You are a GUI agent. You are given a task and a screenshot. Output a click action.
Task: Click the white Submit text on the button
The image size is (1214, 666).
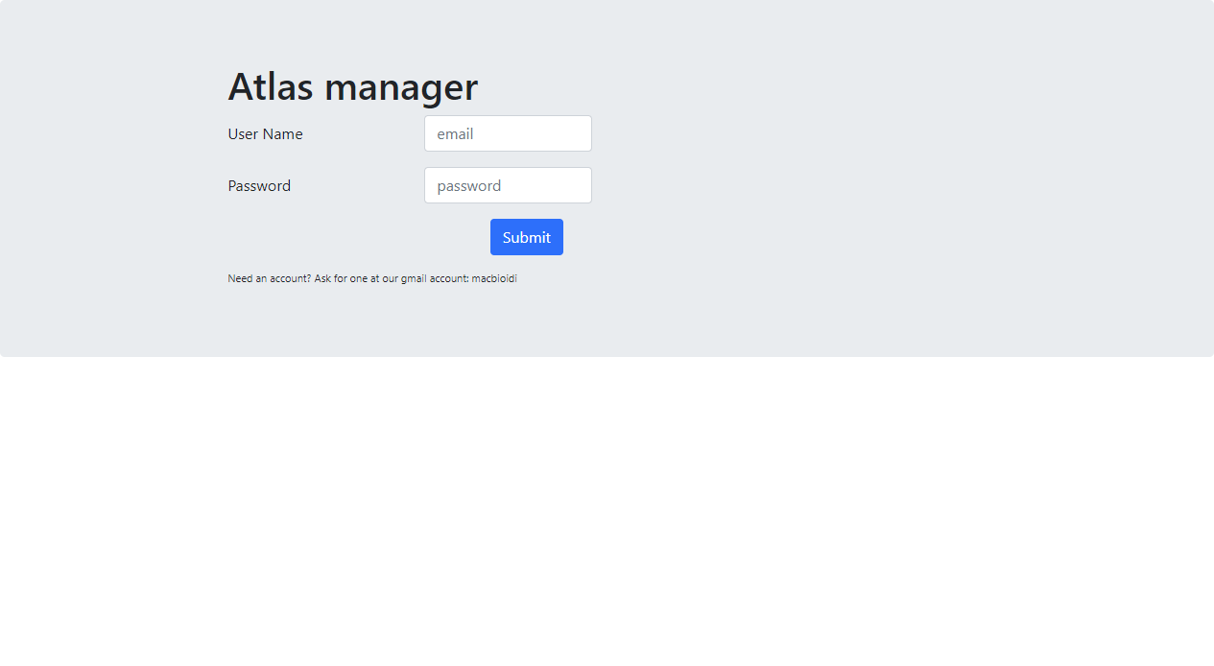(x=526, y=237)
